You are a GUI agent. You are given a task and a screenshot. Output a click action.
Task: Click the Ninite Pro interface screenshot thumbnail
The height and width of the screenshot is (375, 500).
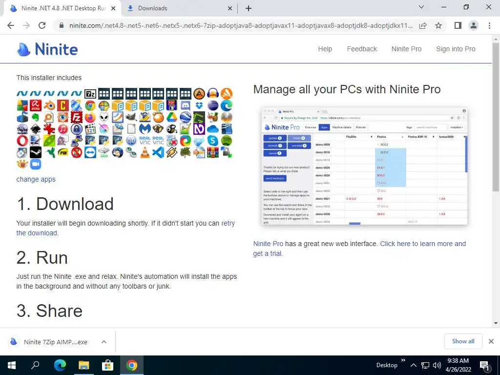point(364,166)
